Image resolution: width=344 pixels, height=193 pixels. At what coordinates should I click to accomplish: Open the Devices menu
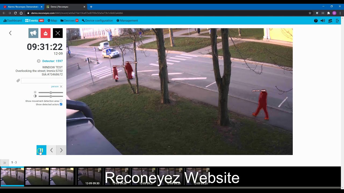[x=67, y=21]
